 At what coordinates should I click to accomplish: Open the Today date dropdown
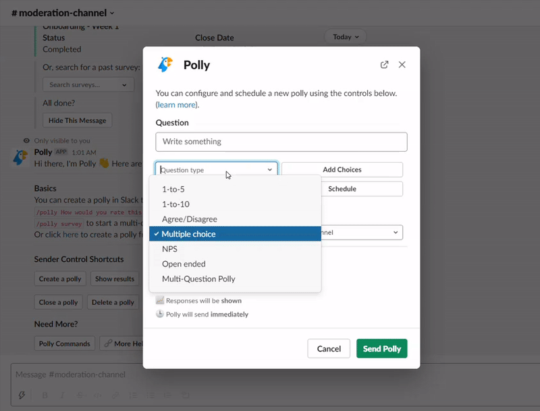tap(346, 37)
